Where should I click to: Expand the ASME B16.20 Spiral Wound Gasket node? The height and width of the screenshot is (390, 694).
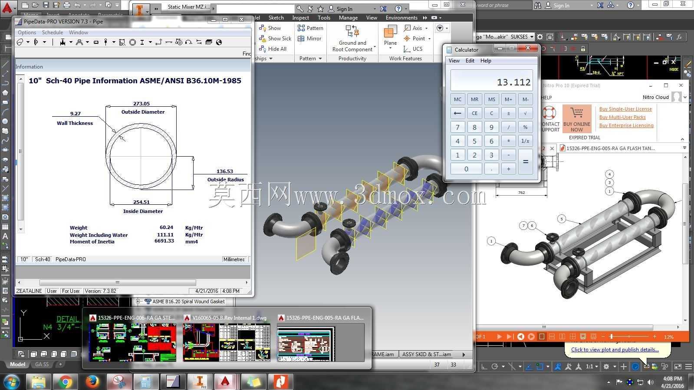point(138,301)
